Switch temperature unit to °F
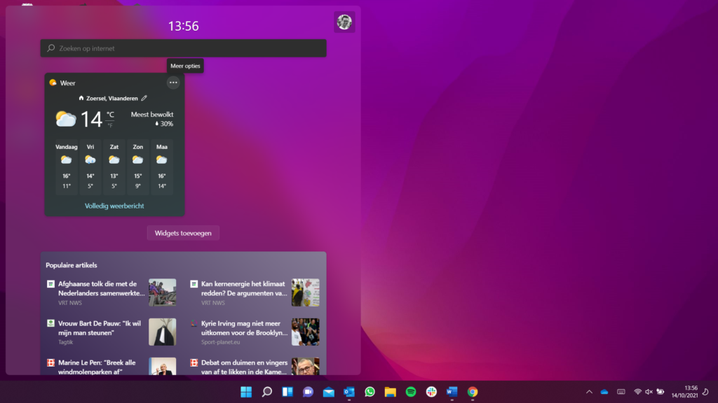Screen dimensions: 718x403 [x=110, y=125]
